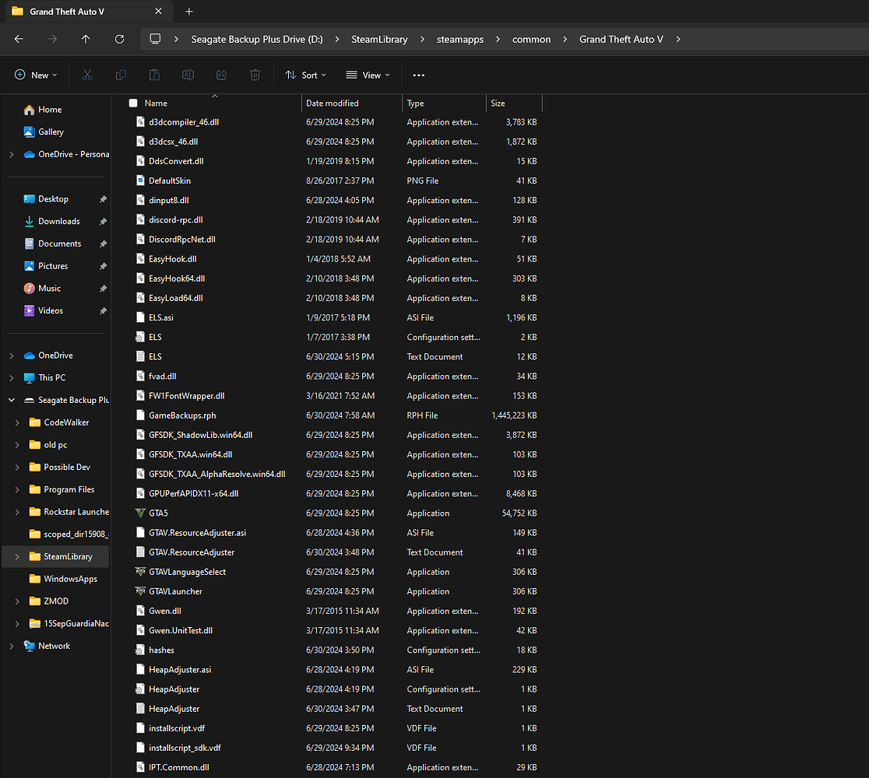Open the View dropdown
The height and width of the screenshot is (778, 869).
(x=367, y=75)
